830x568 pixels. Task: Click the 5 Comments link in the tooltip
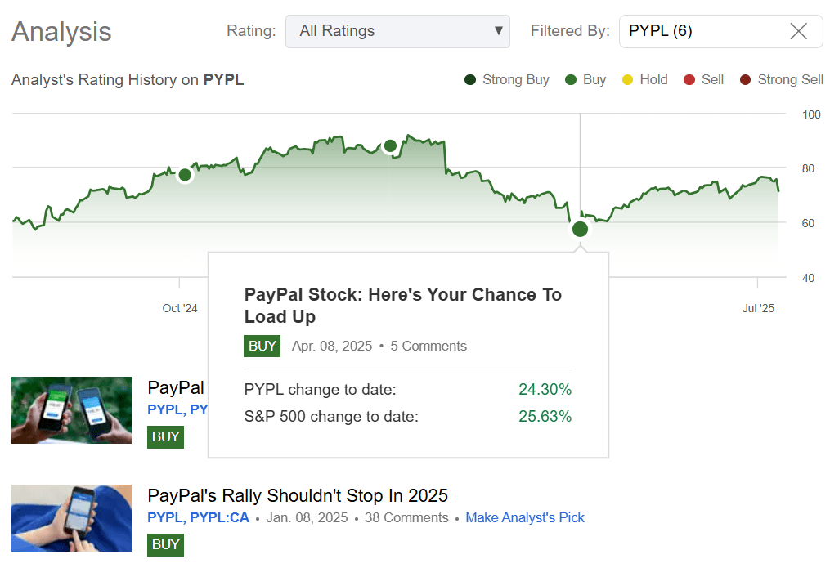(x=428, y=346)
